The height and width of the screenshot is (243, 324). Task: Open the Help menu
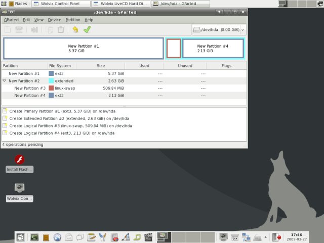point(89,20)
